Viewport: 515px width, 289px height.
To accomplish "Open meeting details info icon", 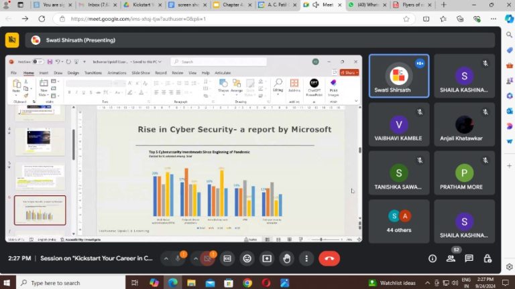I will (x=433, y=258).
